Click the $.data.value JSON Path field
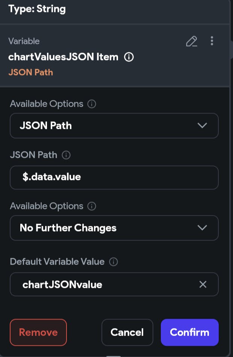The height and width of the screenshot is (357, 233). [114, 177]
